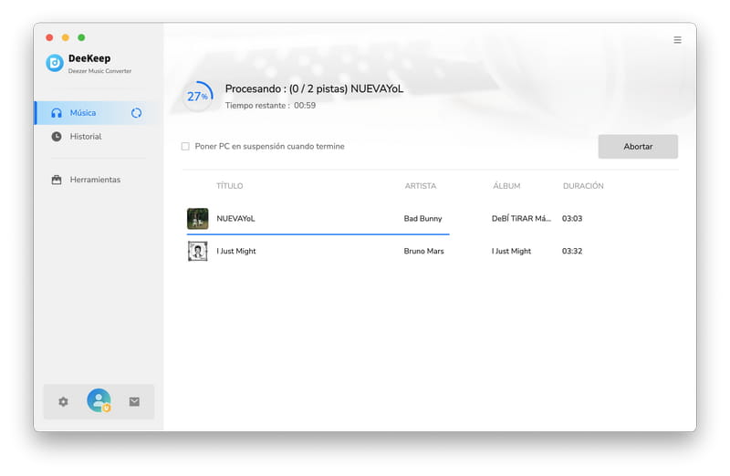Open the user profile avatar icon
This screenshot has height=476, width=730.
99,400
